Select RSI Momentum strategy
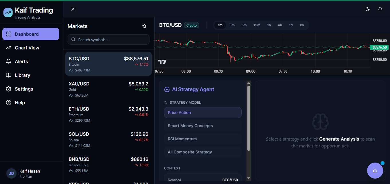Screen dimensions: 390x184 203,139
